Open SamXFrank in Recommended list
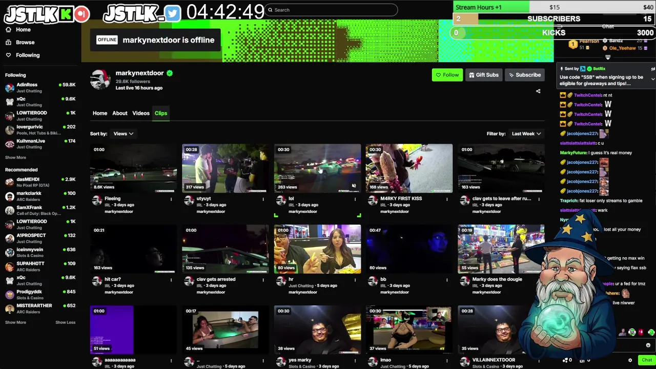Viewport: 656px width, 369px height. [x=40, y=210]
